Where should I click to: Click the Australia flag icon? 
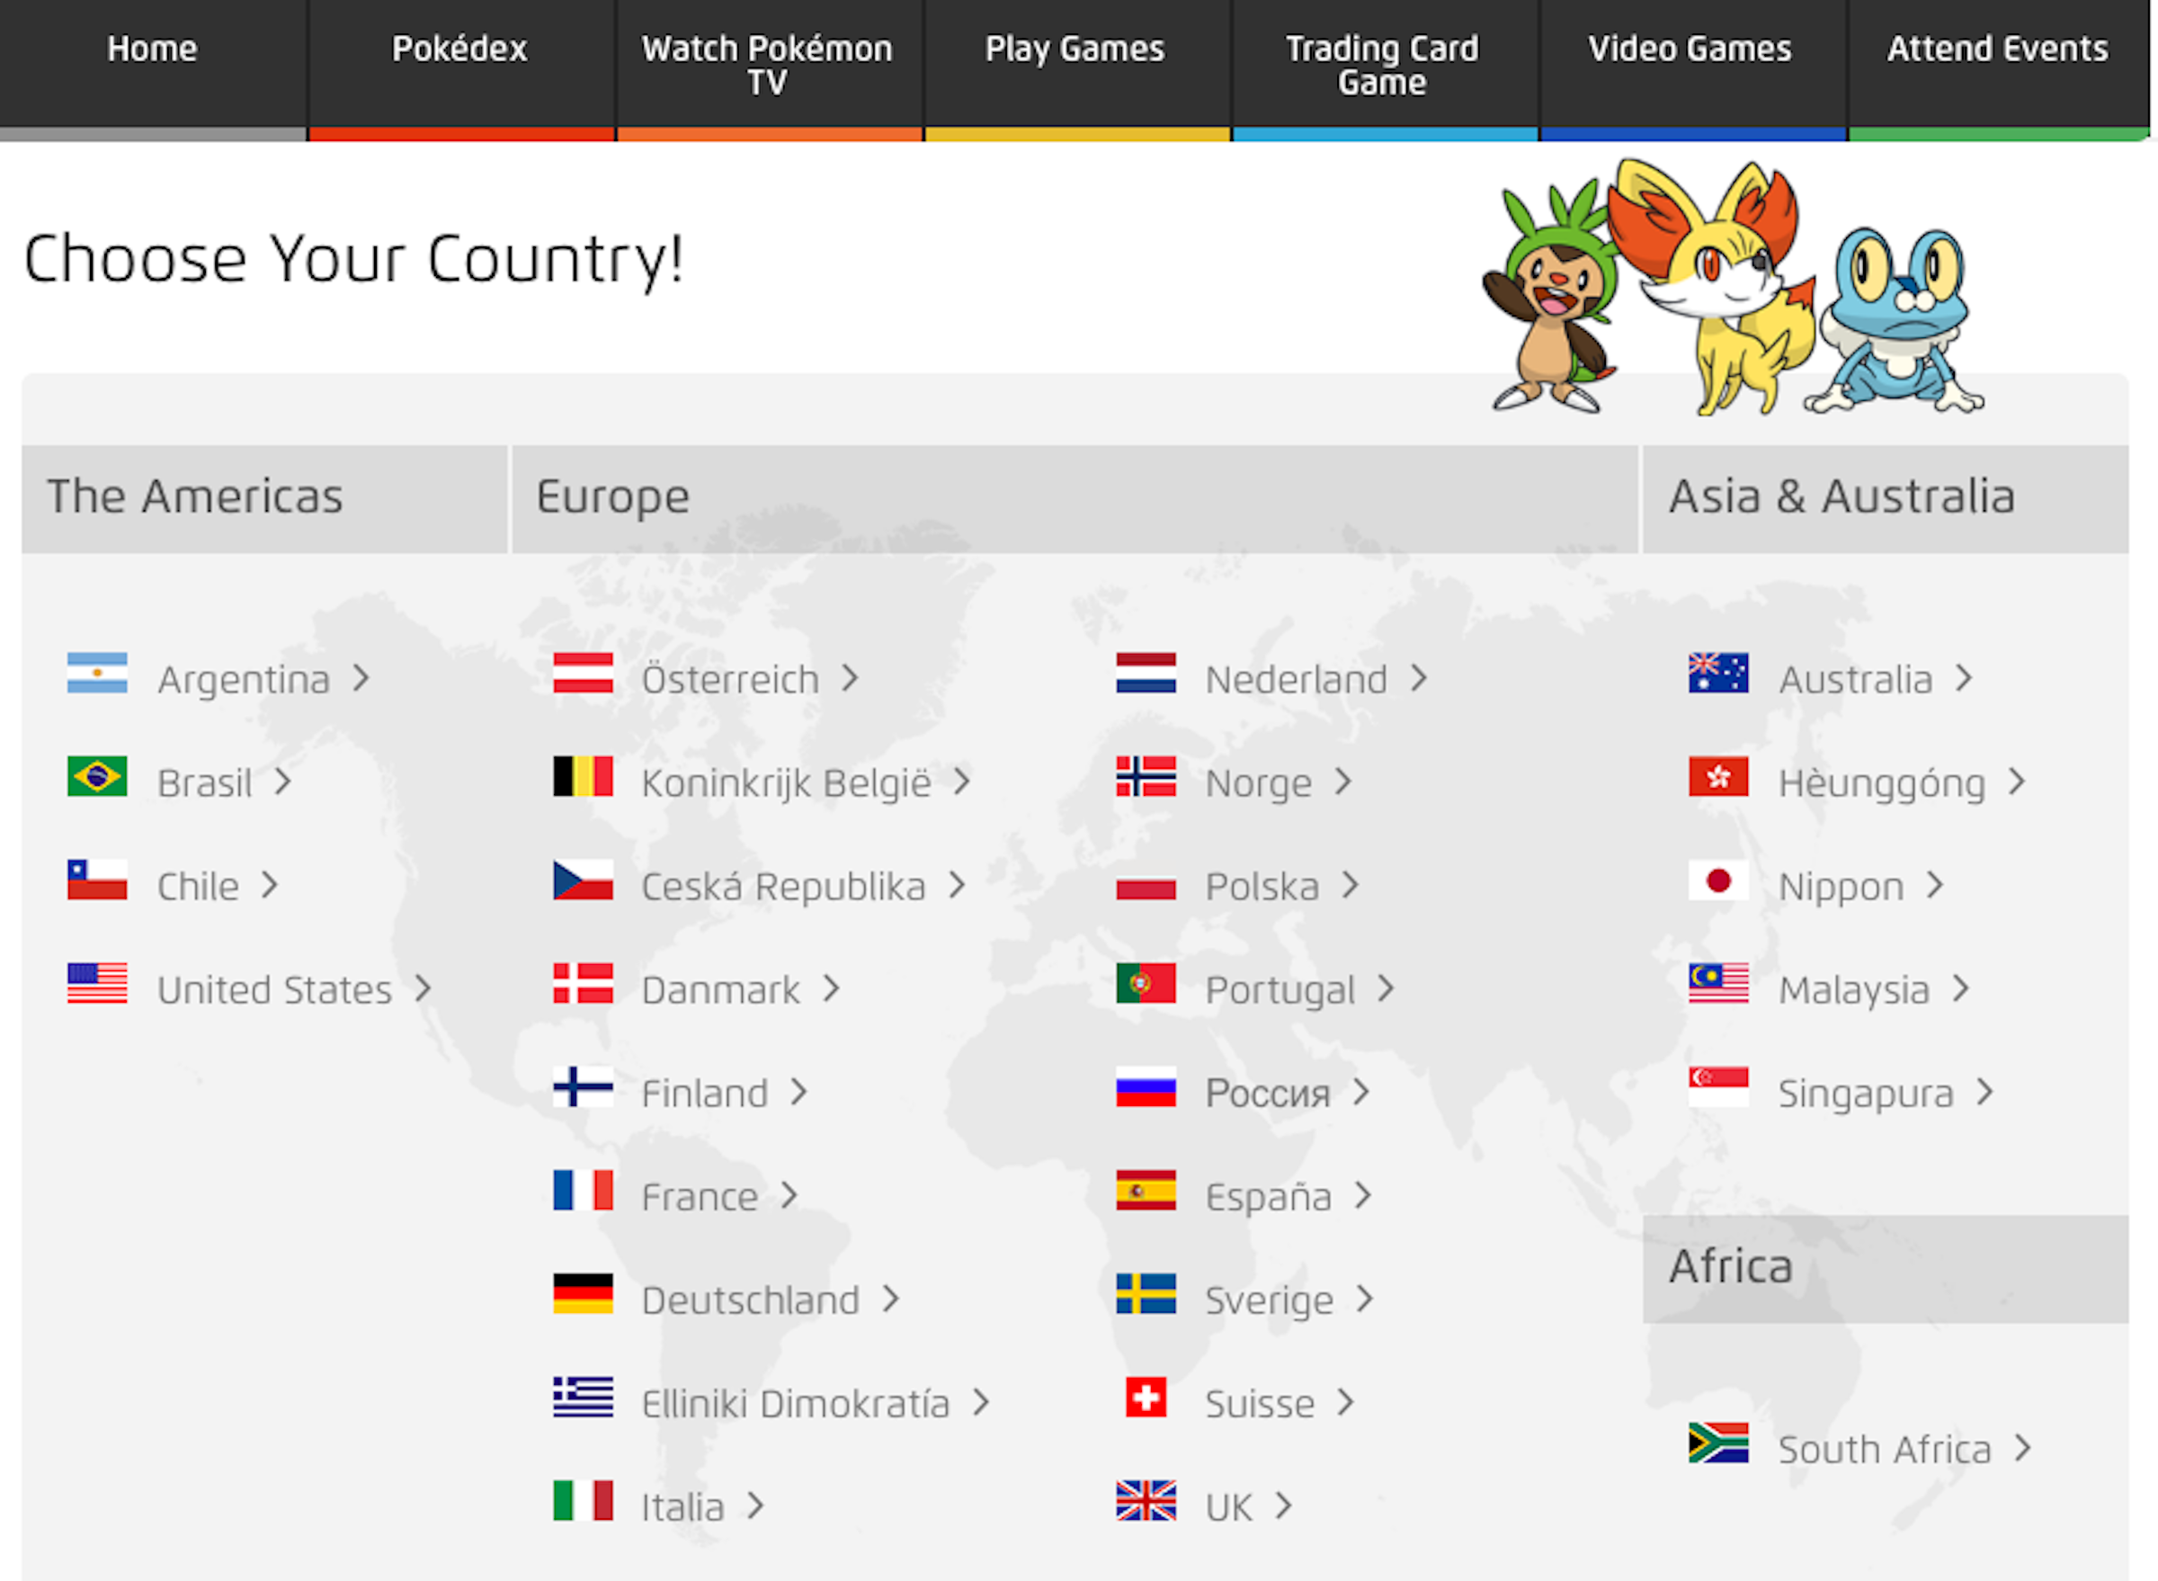point(1717,674)
